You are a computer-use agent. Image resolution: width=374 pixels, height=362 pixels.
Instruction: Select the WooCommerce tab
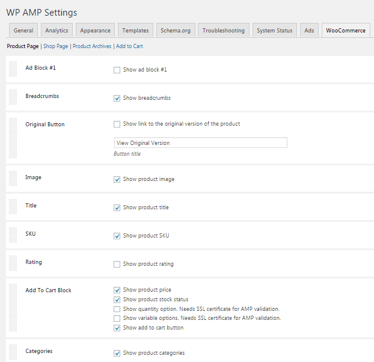(x=346, y=30)
